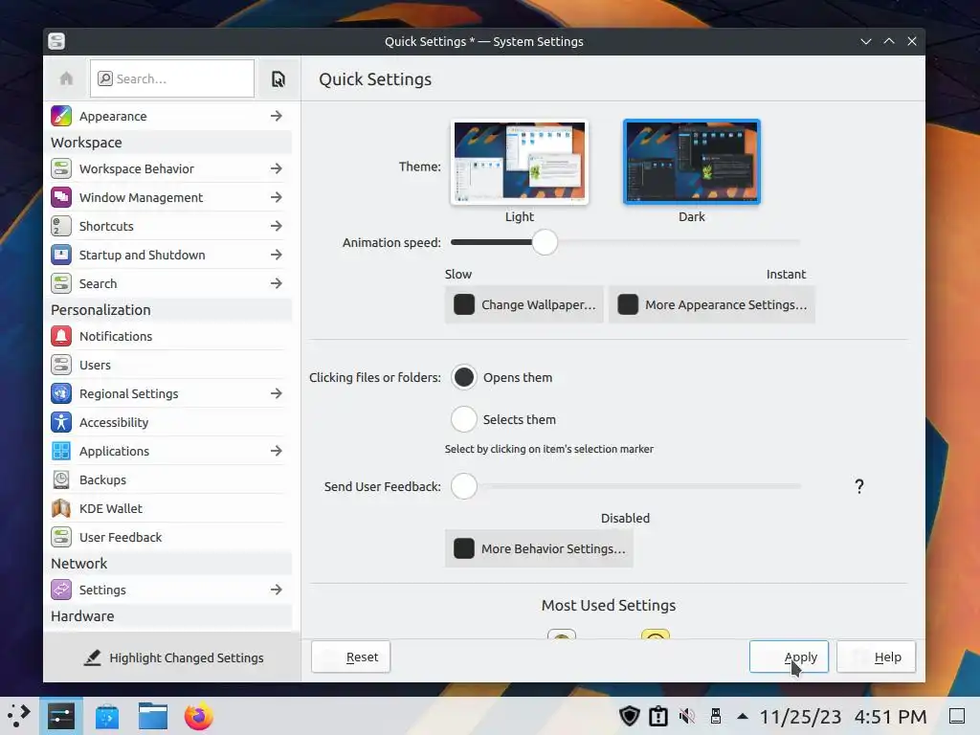This screenshot has height=735, width=980.
Task: Expand Network Settings arrow
Action: (277, 590)
